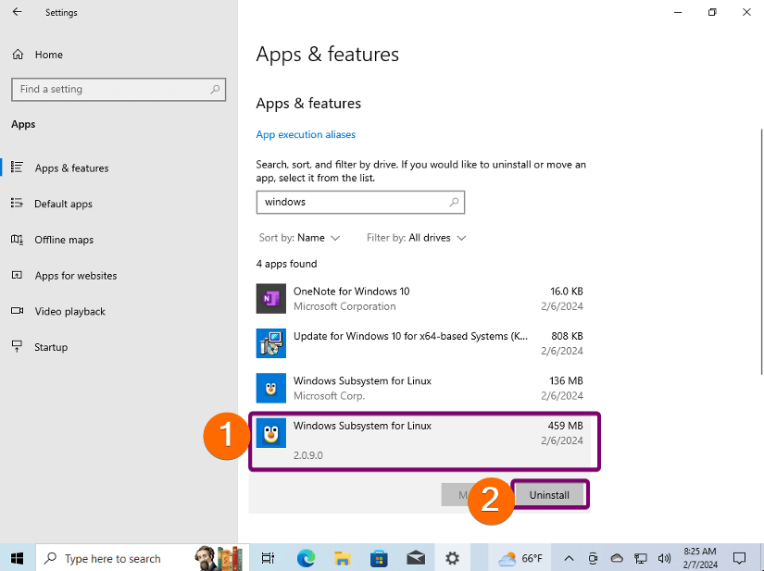This screenshot has height=571, width=764.
Task: Click the app list search field containing windows
Action: 360,202
